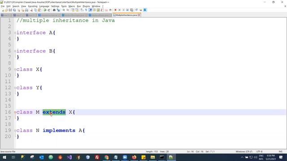The height and width of the screenshot is (161, 287).
Task: Collapse the class Y fold marker
Action: pos(15,88)
